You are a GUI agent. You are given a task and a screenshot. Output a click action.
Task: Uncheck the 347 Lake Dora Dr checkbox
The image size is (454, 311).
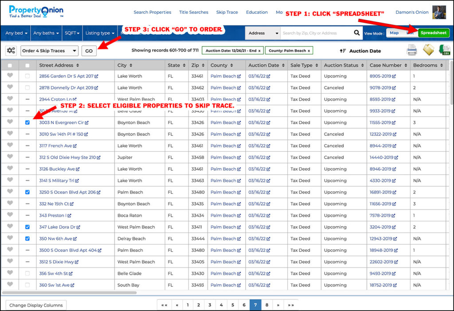point(27,227)
